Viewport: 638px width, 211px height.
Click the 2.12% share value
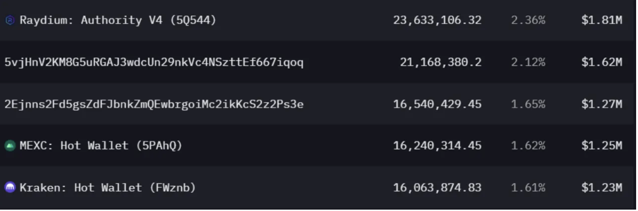tap(528, 62)
